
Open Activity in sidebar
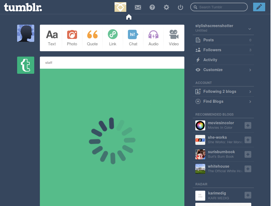click(223, 60)
